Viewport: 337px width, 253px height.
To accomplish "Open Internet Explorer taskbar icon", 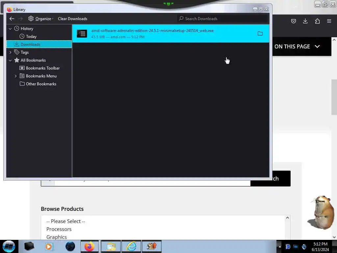I will tap(131, 246).
